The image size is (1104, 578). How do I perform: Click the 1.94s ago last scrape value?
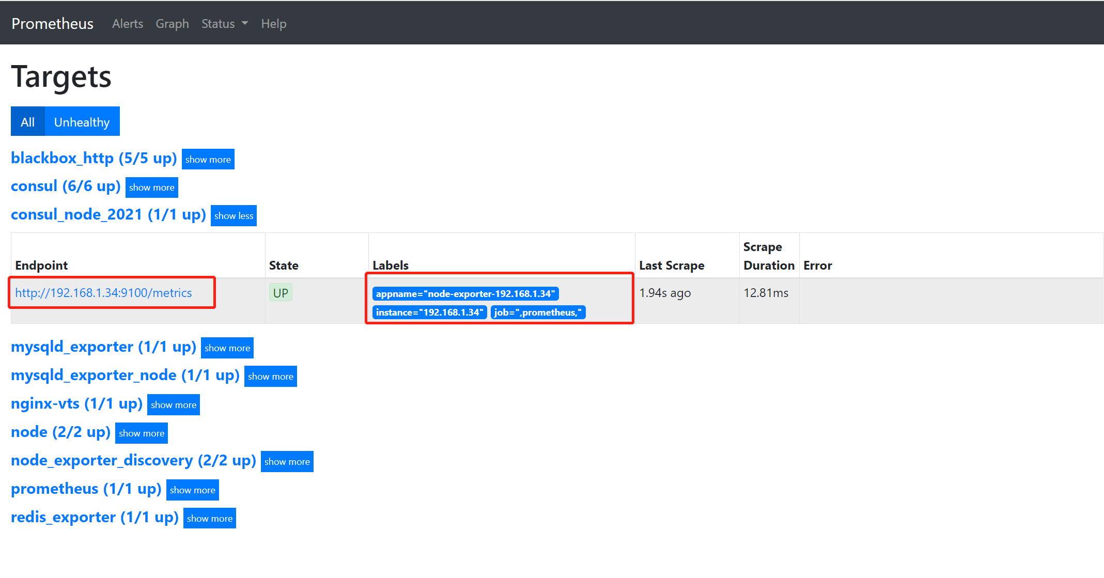665,293
